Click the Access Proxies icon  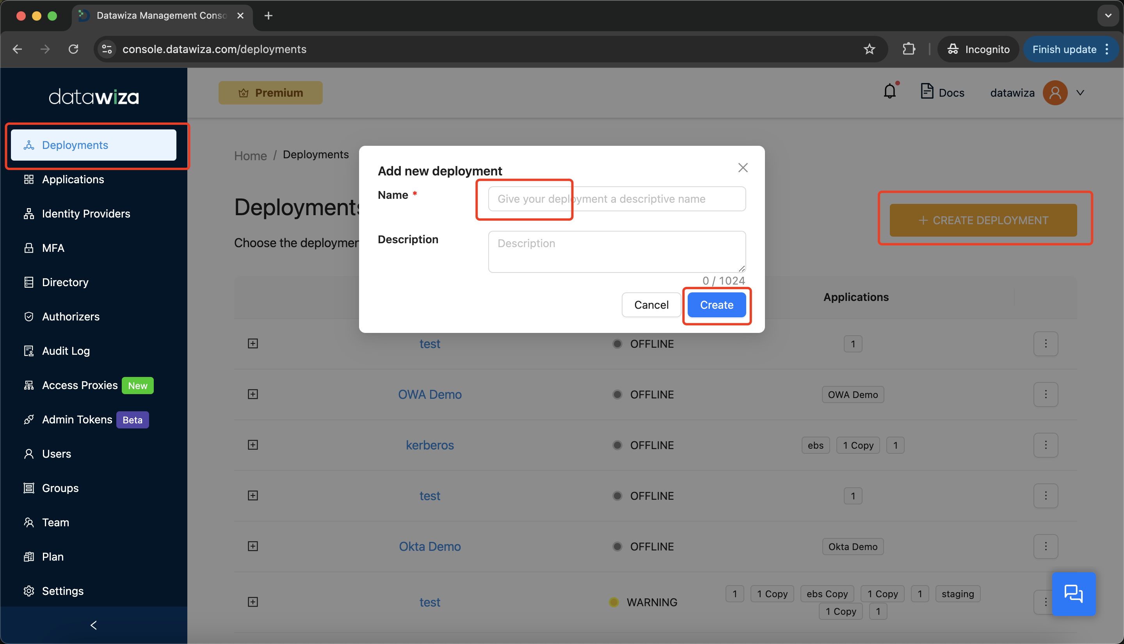coord(29,385)
